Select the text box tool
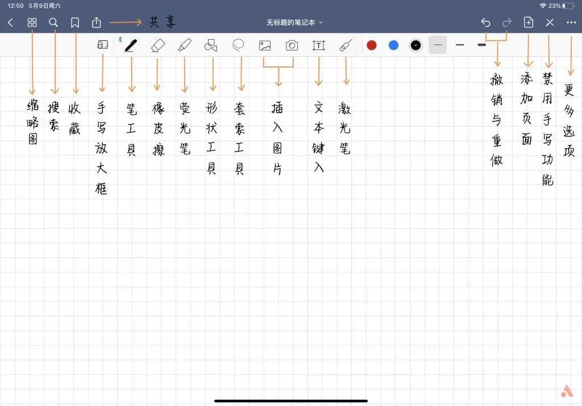The image size is (582, 406). point(318,45)
